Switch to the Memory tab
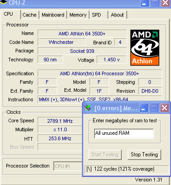 click(78, 15)
